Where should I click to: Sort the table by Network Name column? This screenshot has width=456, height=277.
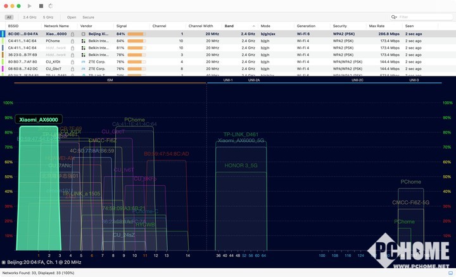pyautogui.click(x=56, y=26)
